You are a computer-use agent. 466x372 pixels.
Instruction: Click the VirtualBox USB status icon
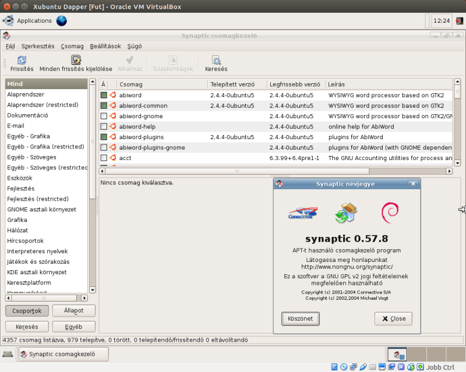click(363, 367)
